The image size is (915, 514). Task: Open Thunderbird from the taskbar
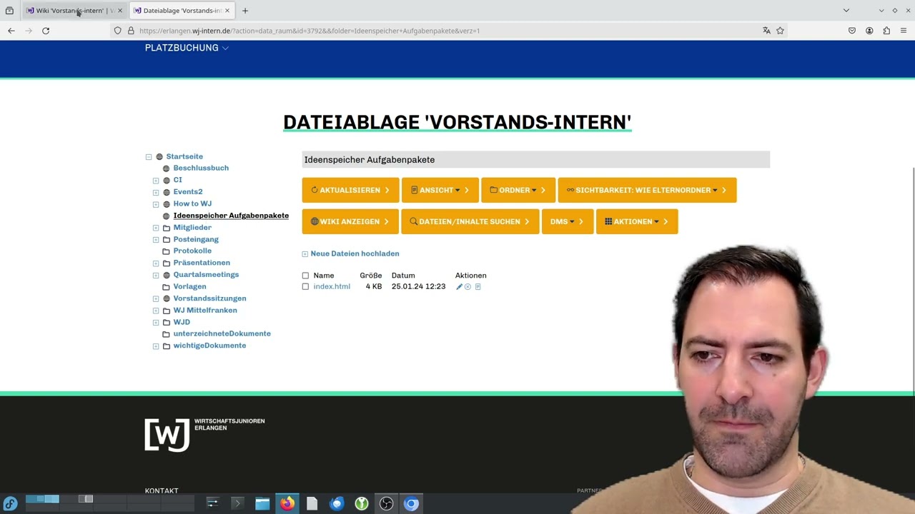pyautogui.click(x=337, y=504)
